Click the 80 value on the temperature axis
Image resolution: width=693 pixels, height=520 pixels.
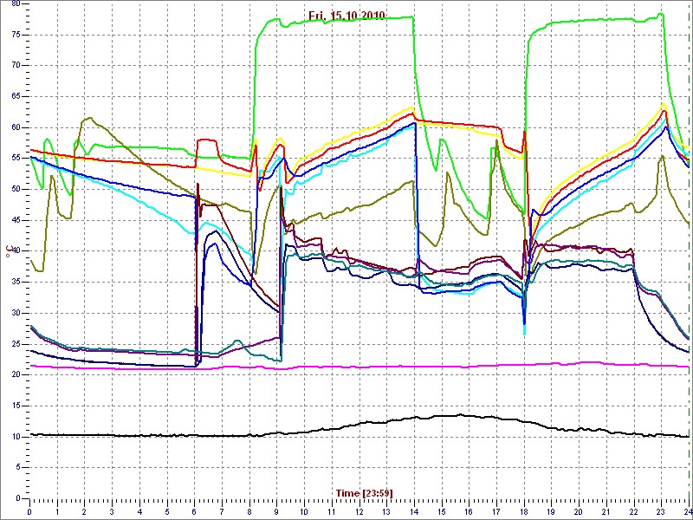[16, 5]
